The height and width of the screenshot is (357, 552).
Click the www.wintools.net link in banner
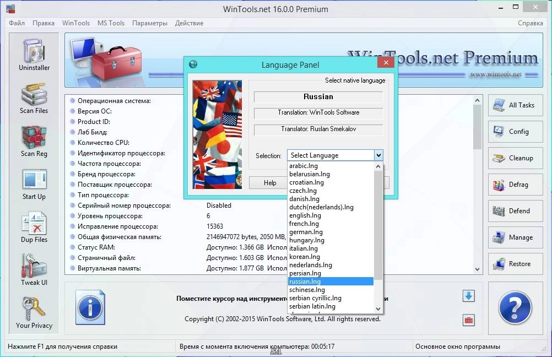[496, 74]
